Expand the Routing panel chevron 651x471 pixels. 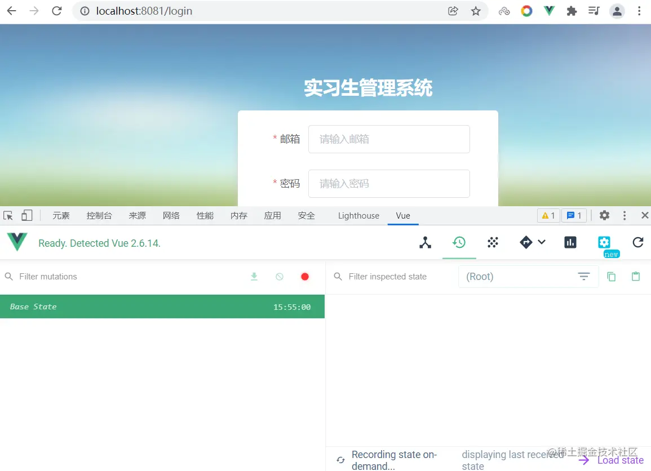542,242
